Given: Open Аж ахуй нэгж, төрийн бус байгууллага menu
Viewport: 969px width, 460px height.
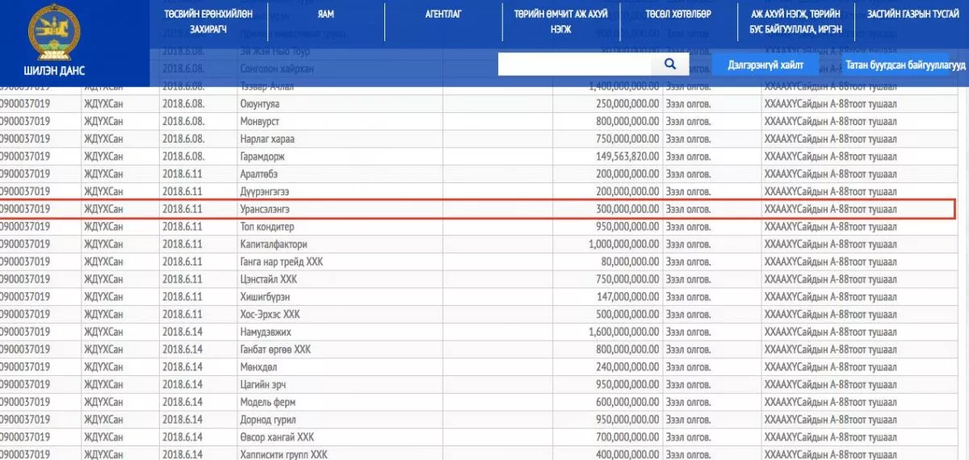Looking at the screenshot, I should pos(796,21).
